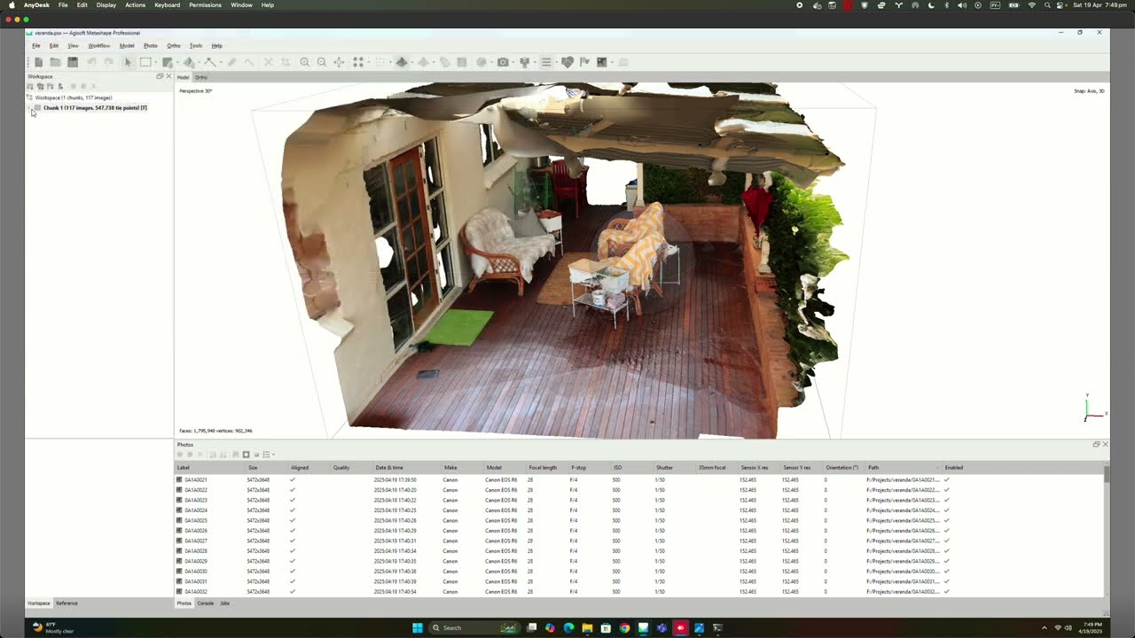Toggle Enabled check for photo 0A1A0029
1135x638 pixels.
coord(947,561)
